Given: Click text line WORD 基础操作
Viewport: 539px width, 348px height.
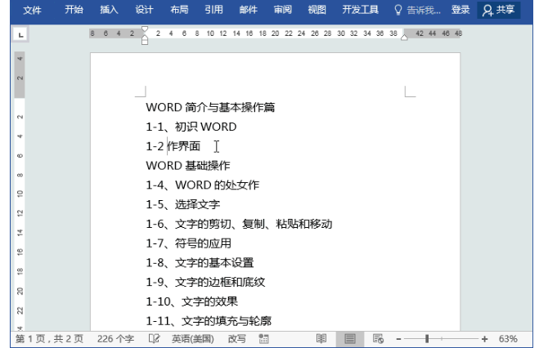Looking at the screenshot, I should click(x=188, y=166).
